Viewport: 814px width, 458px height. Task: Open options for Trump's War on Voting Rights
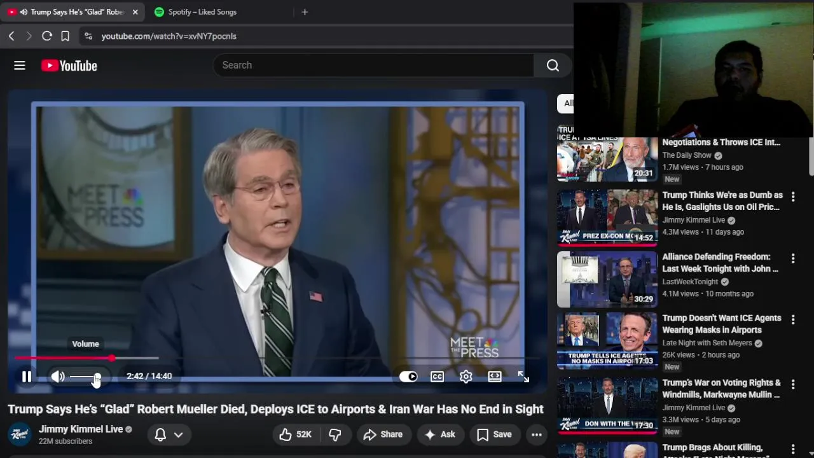[x=793, y=384]
